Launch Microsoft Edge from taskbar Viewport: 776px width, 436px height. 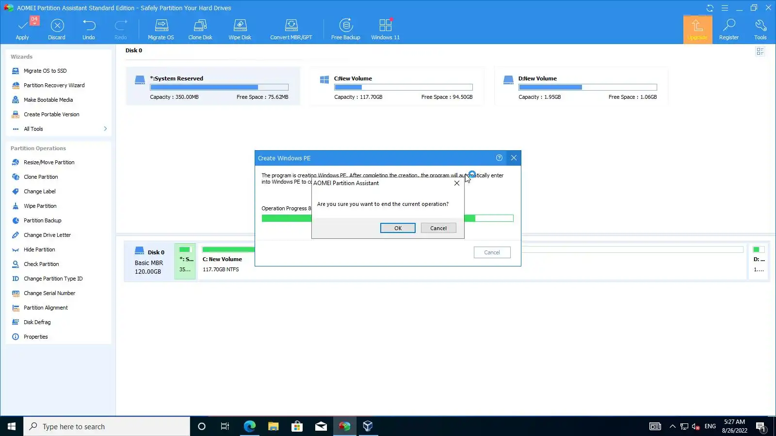[249, 426]
